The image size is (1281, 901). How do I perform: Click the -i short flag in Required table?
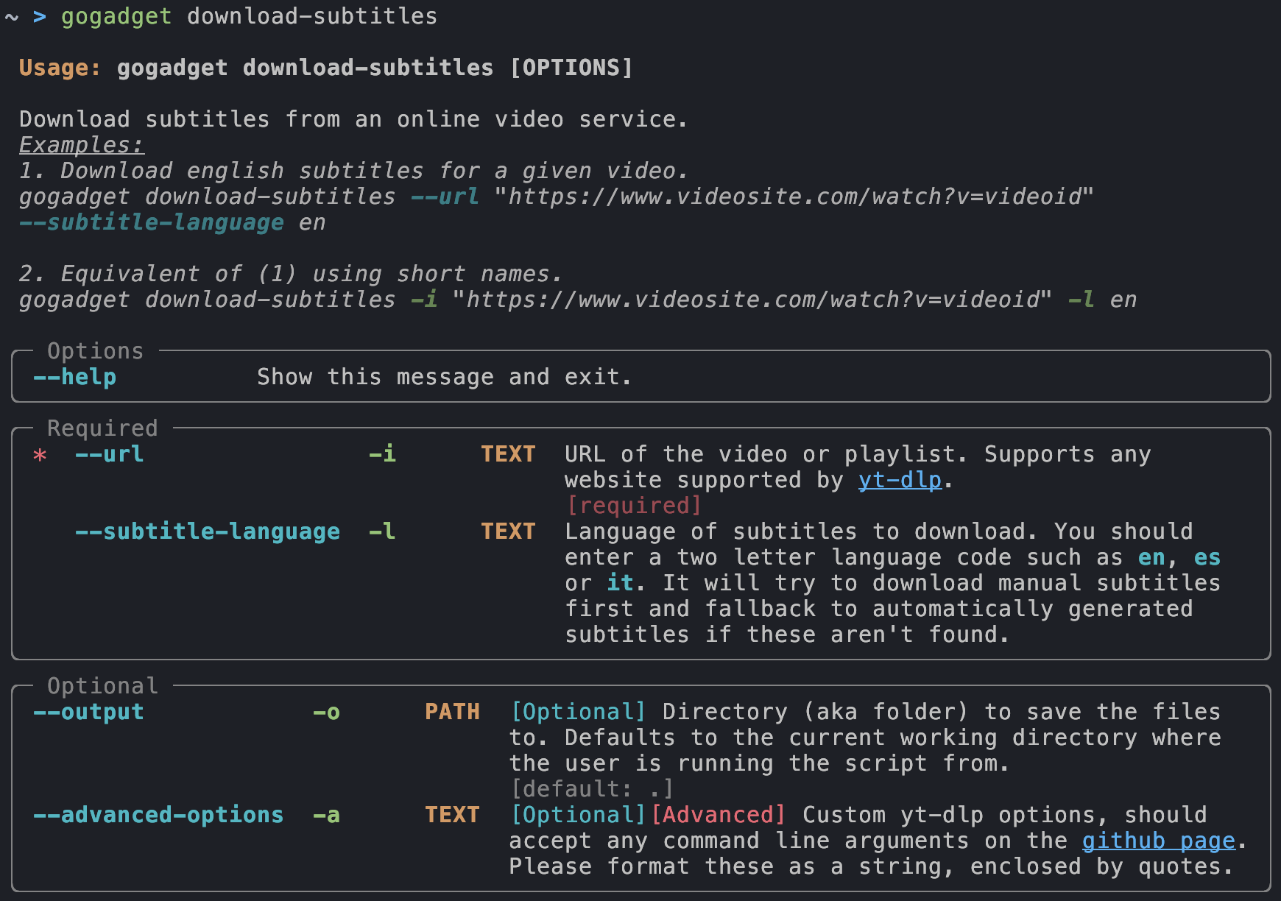[382, 454]
